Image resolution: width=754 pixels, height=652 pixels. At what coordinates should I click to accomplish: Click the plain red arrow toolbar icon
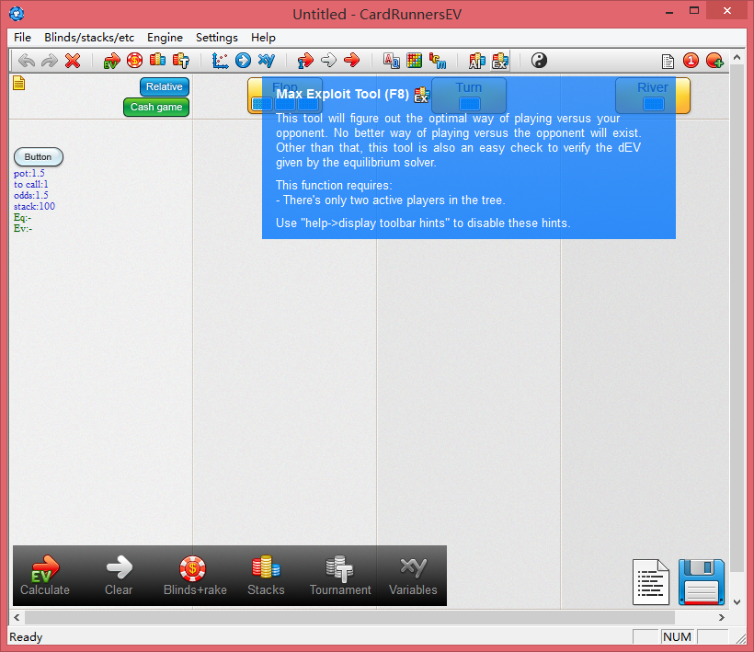(x=352, y=61)
